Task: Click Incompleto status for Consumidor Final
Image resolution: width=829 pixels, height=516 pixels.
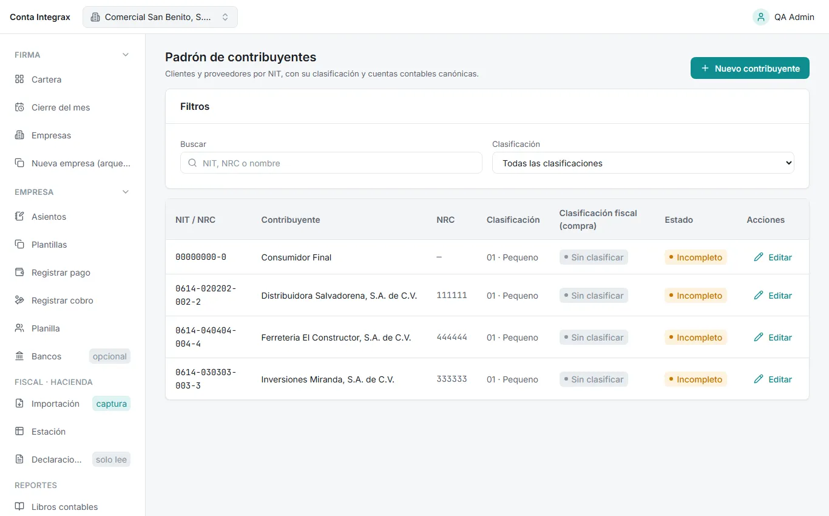Action: pos(695,257)
